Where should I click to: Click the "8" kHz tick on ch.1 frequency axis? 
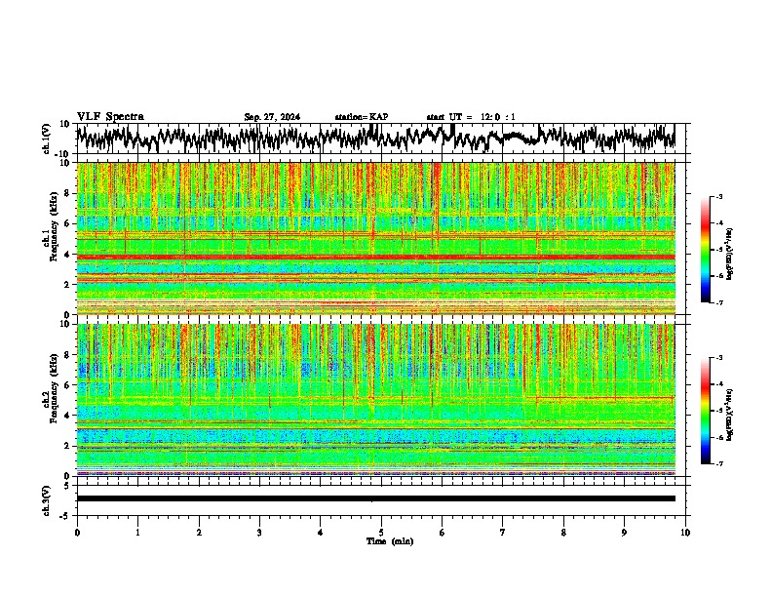click(x=68, y=193)
